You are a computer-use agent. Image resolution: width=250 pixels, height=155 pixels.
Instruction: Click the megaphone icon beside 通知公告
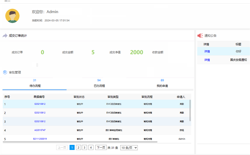(200, 36)
